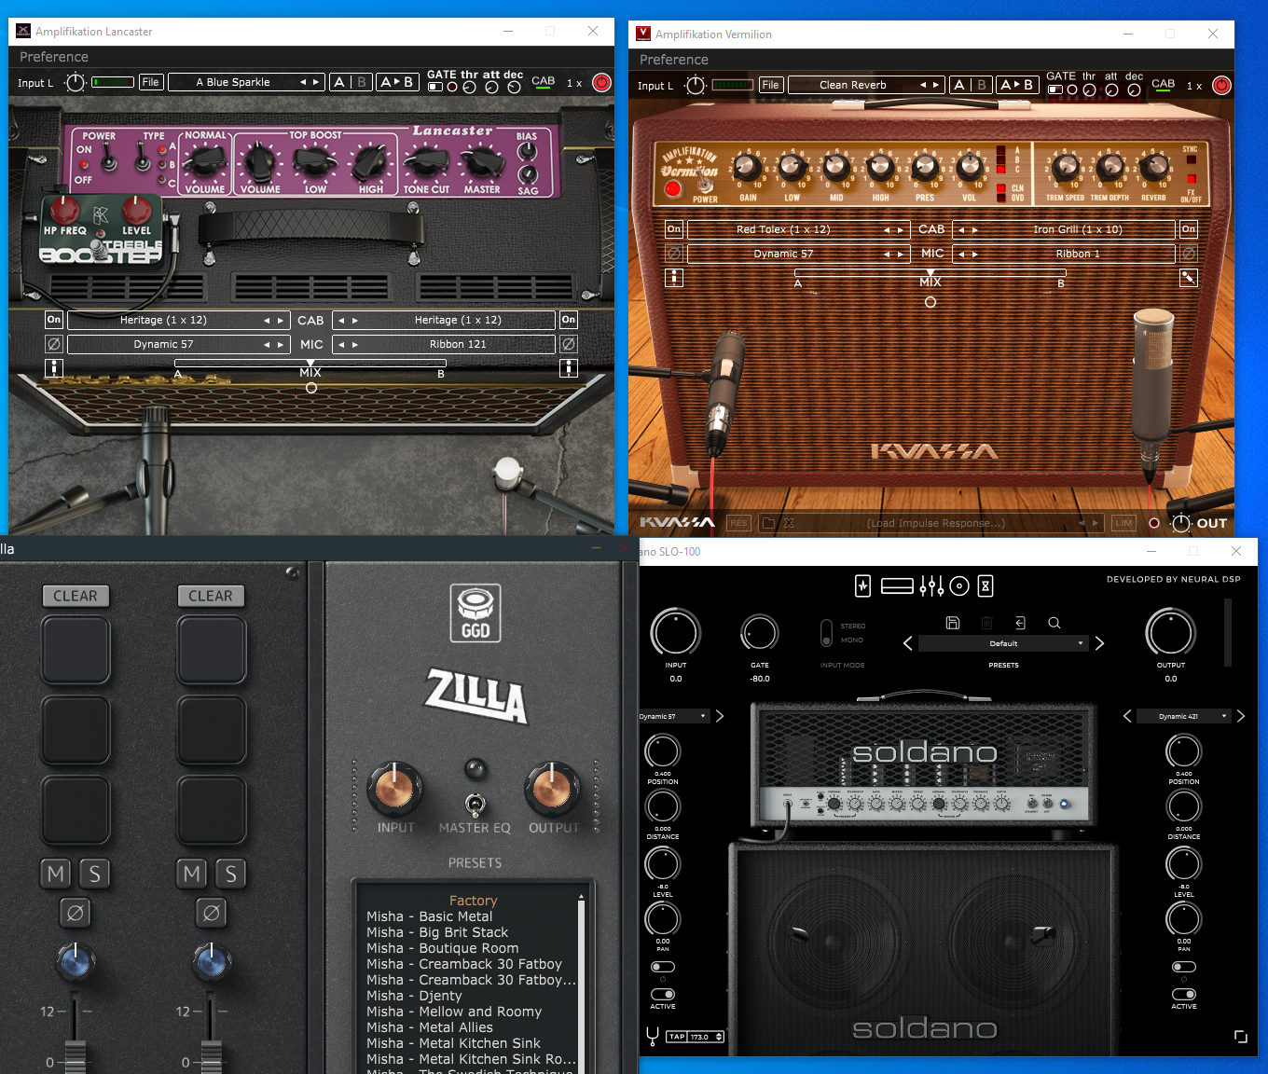Image resolution: width=1268 pixels, height=1074 pixels.
Task: Click the Soldano TAP tempo value field
Action: click(x=706, y=1037)
